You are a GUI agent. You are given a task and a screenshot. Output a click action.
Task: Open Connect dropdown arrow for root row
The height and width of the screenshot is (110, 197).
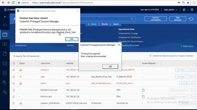[x=188, y=77]
